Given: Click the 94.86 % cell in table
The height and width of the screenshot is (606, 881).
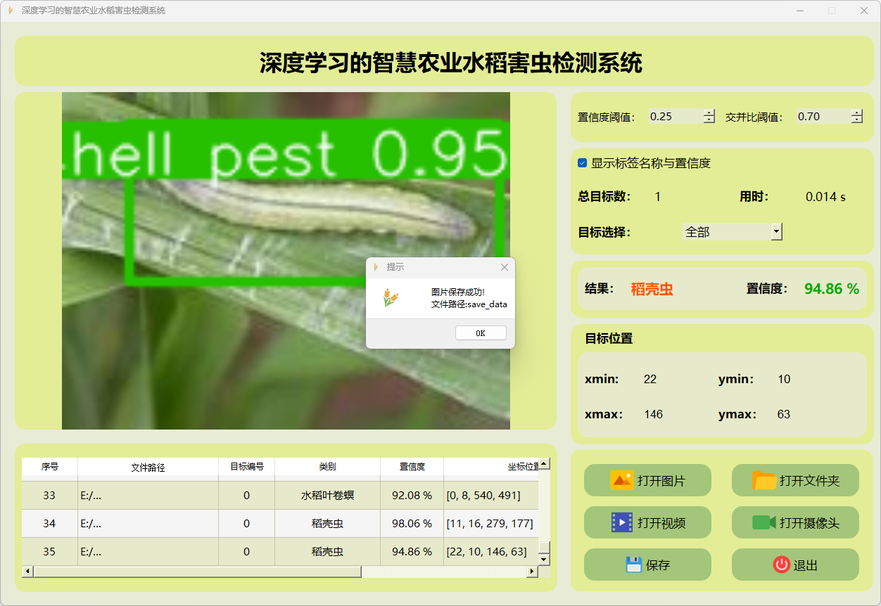Looking at the screenshot, I should (x=412, y=552).
